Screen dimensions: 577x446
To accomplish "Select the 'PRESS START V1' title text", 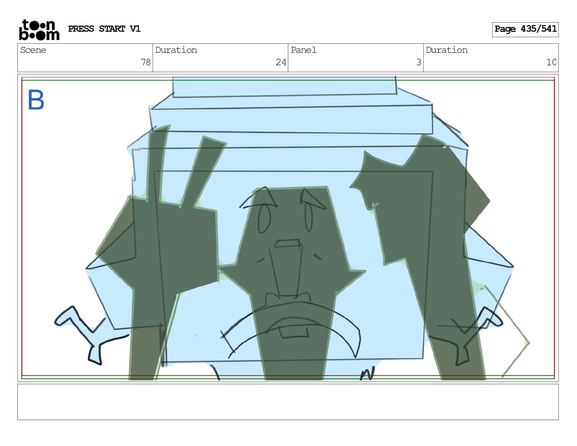I will point(104,29).
